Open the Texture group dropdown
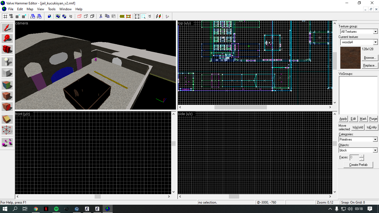379x213 pixels. [x=359, y=32]
